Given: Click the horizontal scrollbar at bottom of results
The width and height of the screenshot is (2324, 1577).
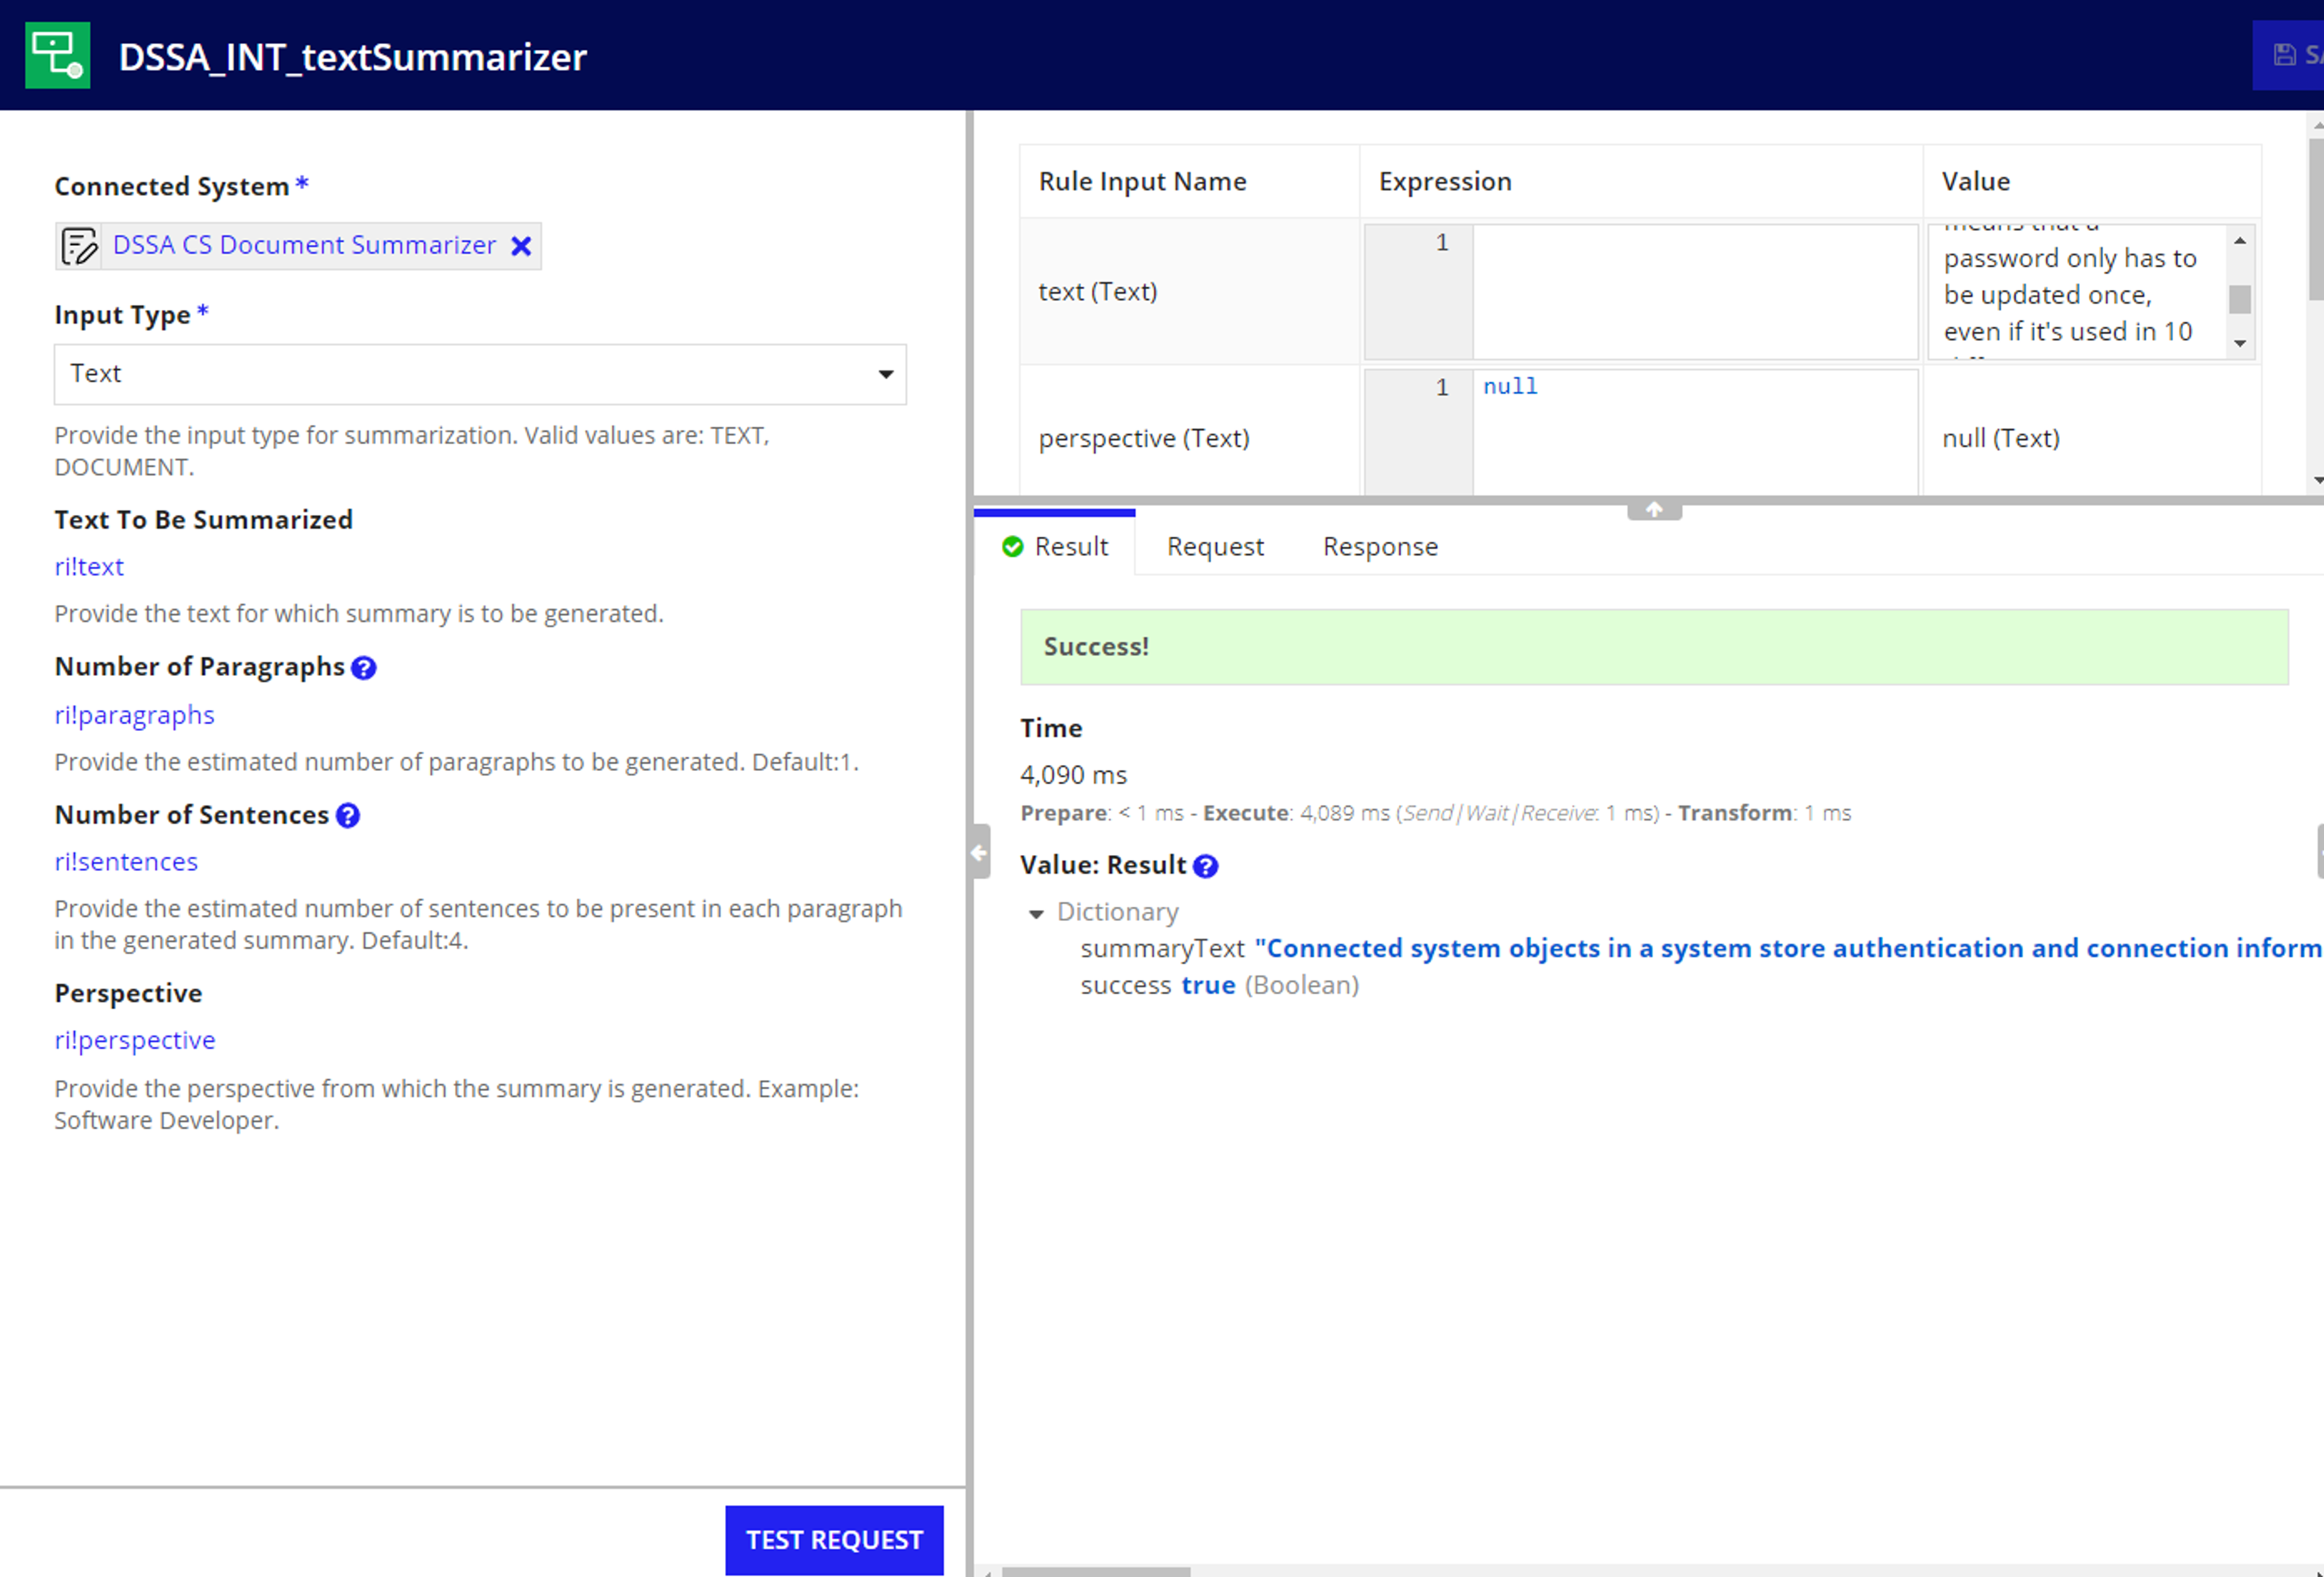Looking at the screenshot, I should [1097, 1571].
